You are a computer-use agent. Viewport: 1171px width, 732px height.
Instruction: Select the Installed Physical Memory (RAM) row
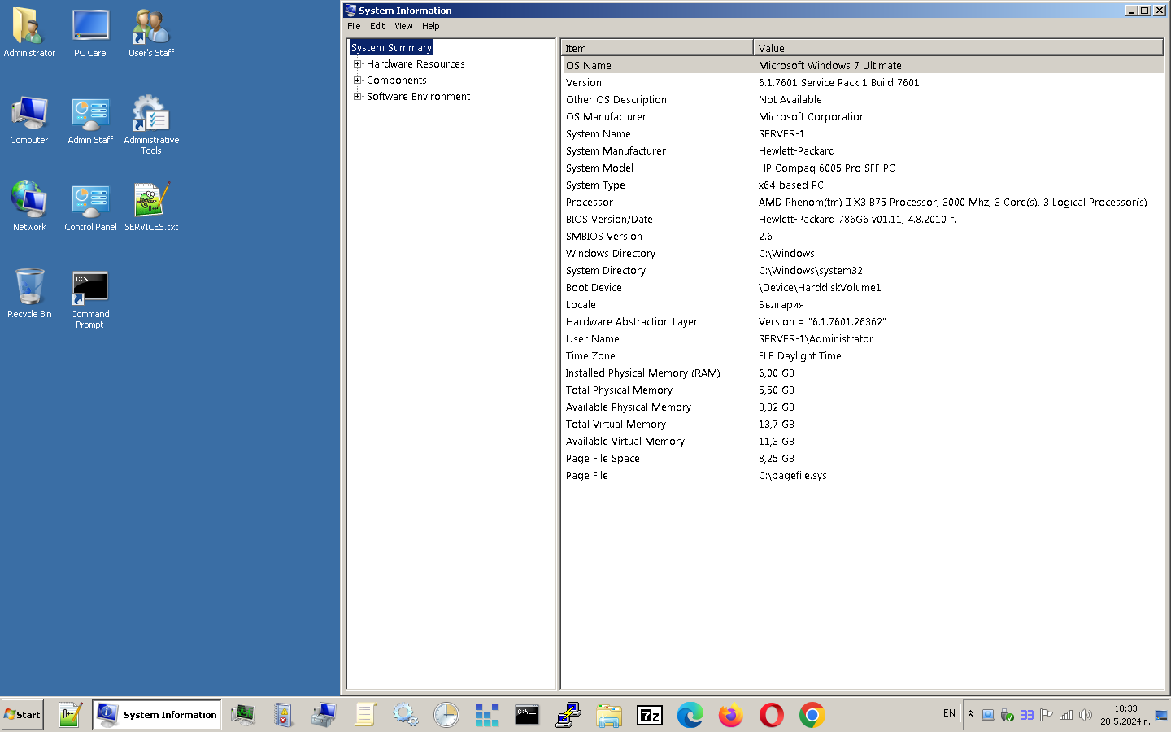862,373
